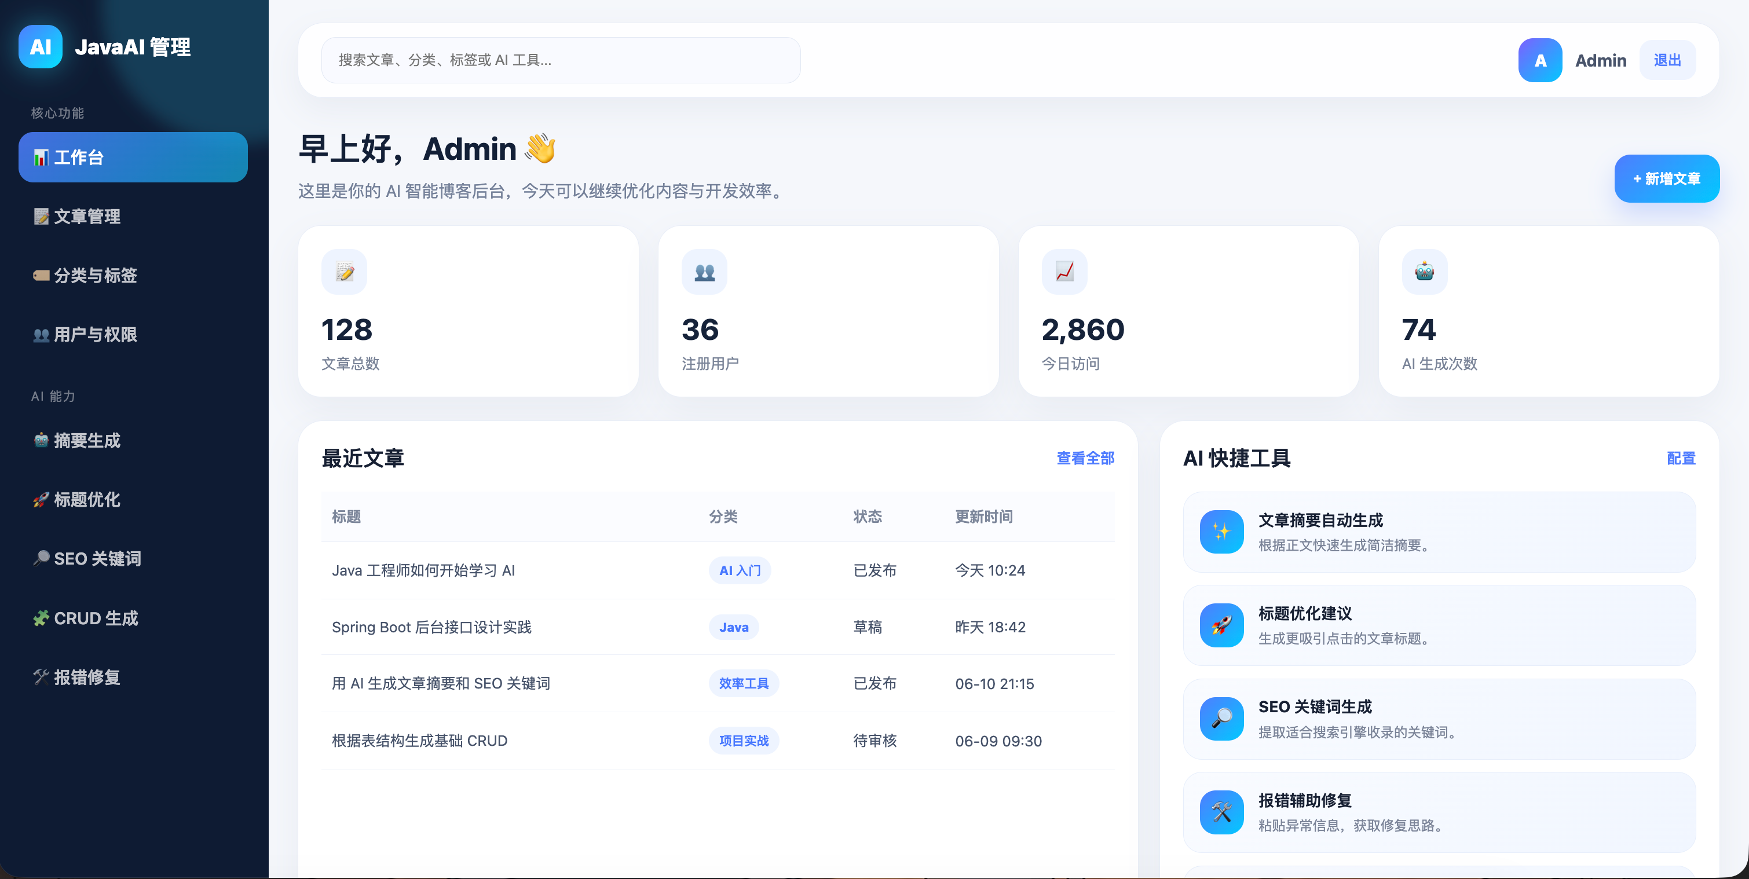Click the 待审核 status cell
The height and width of the screenshot is (879, 1749).
[x=874, y=741]
